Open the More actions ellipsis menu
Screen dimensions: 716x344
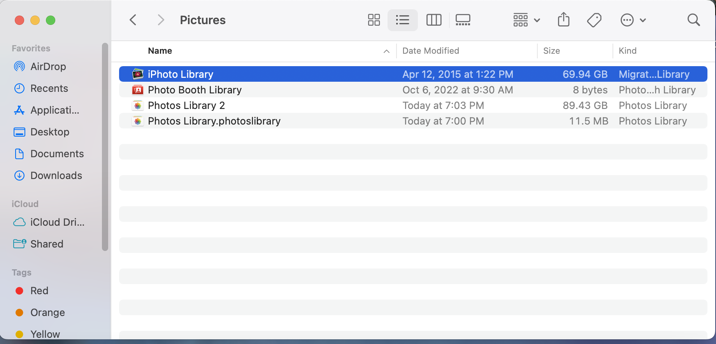pyautogui.click(x=633, y=20)
